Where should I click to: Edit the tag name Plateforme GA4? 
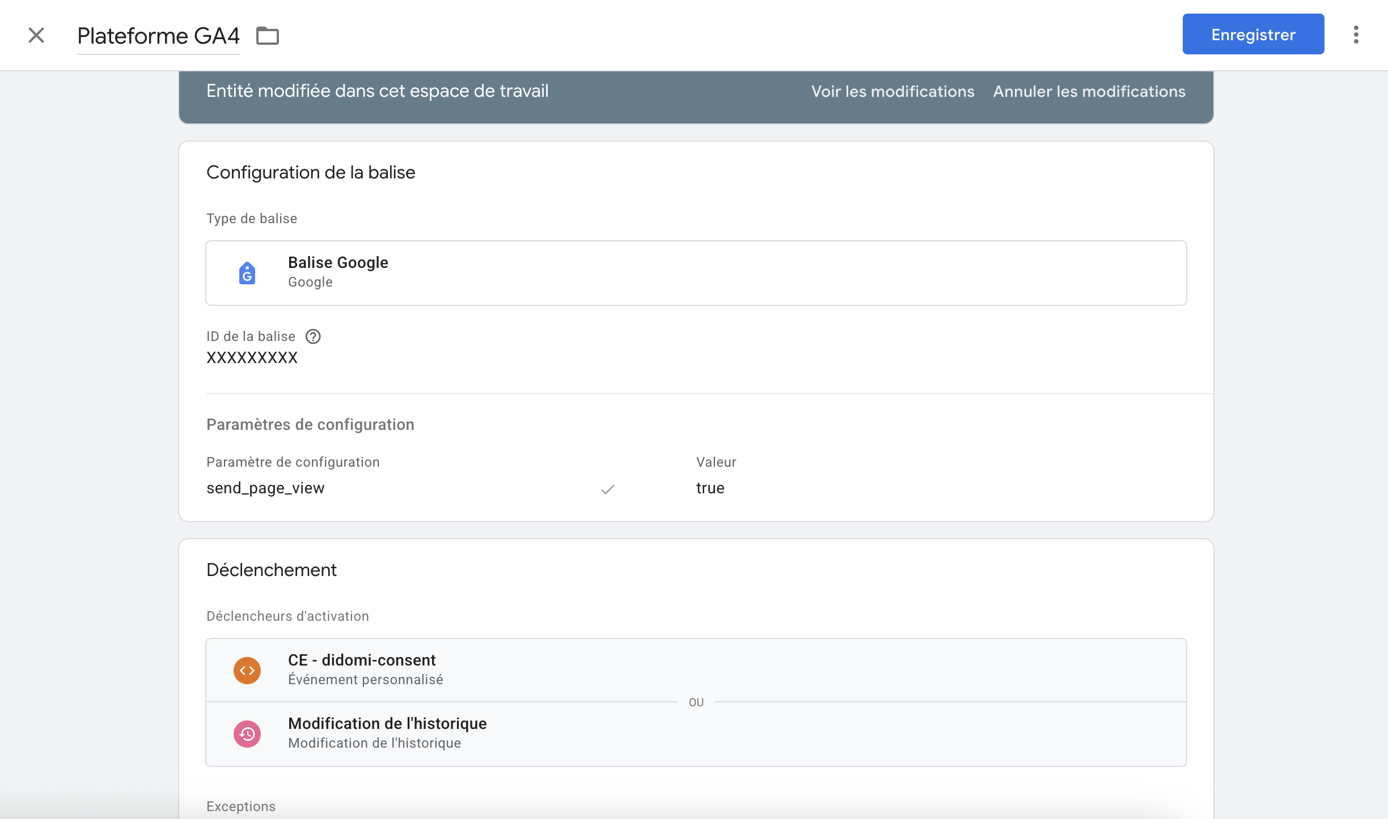[x=158, y=36]
